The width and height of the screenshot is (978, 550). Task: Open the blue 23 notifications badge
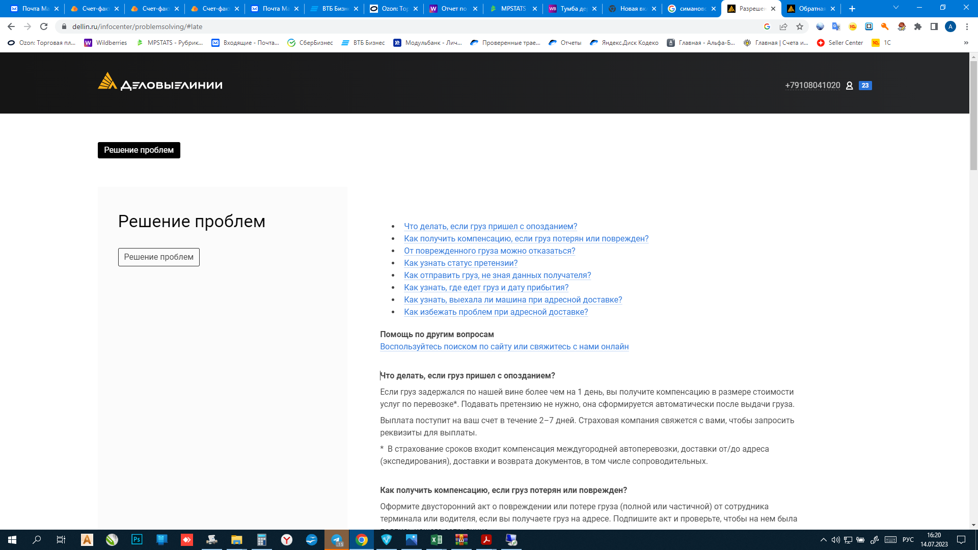coord(865,86)
